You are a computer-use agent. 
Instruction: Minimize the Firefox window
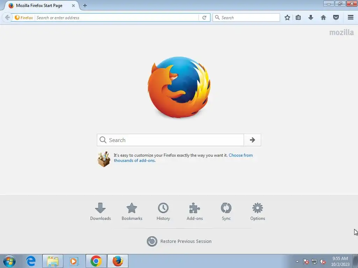(329, 3)
